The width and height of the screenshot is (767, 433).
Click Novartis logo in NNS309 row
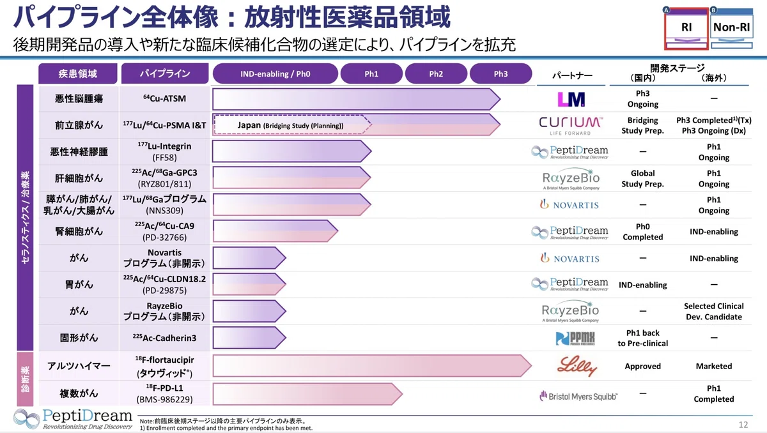pyautogui.click(x=570, y=205)
